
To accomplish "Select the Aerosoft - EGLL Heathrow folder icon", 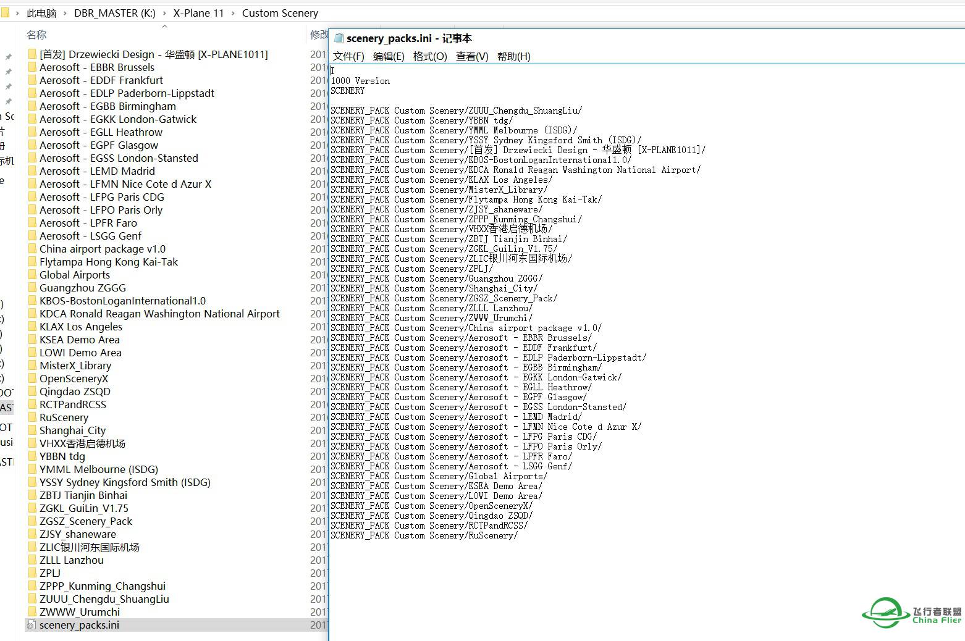I will click(x=32, y=132).
